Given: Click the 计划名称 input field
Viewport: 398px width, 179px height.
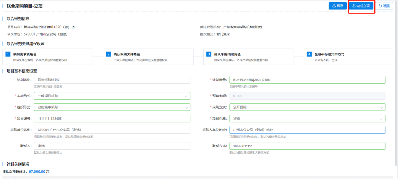Looking at the screenshot, I should [x=112, y=80].
